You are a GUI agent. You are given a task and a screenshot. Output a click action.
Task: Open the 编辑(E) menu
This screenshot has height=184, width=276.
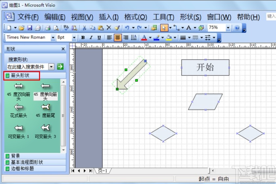point(55,17)
